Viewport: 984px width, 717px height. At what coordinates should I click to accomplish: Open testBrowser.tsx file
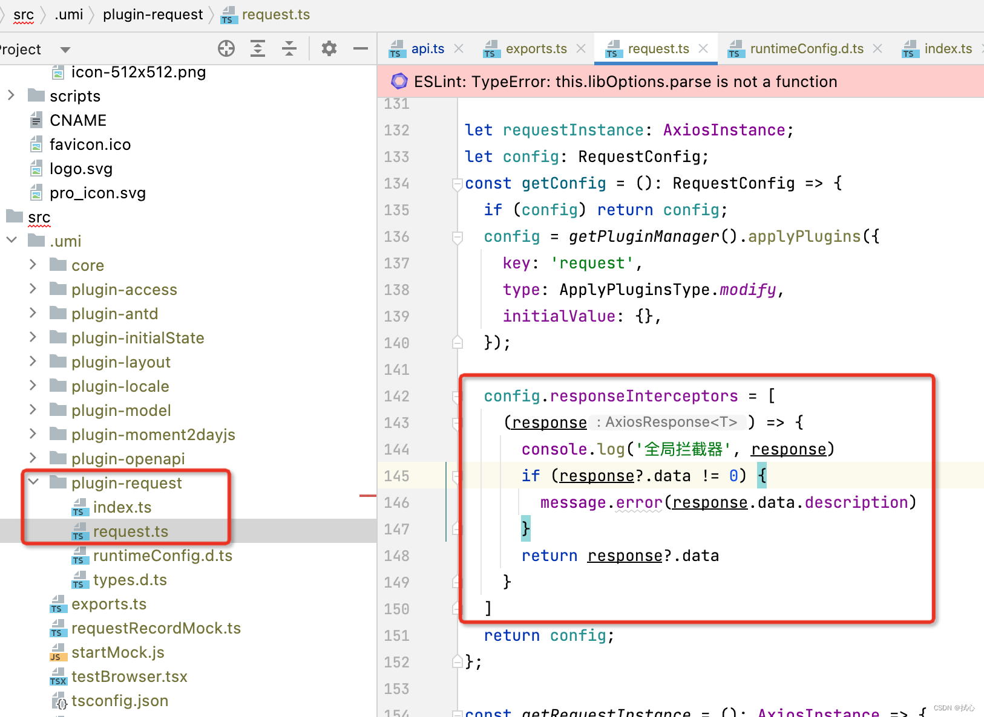(x=130, y=676)
